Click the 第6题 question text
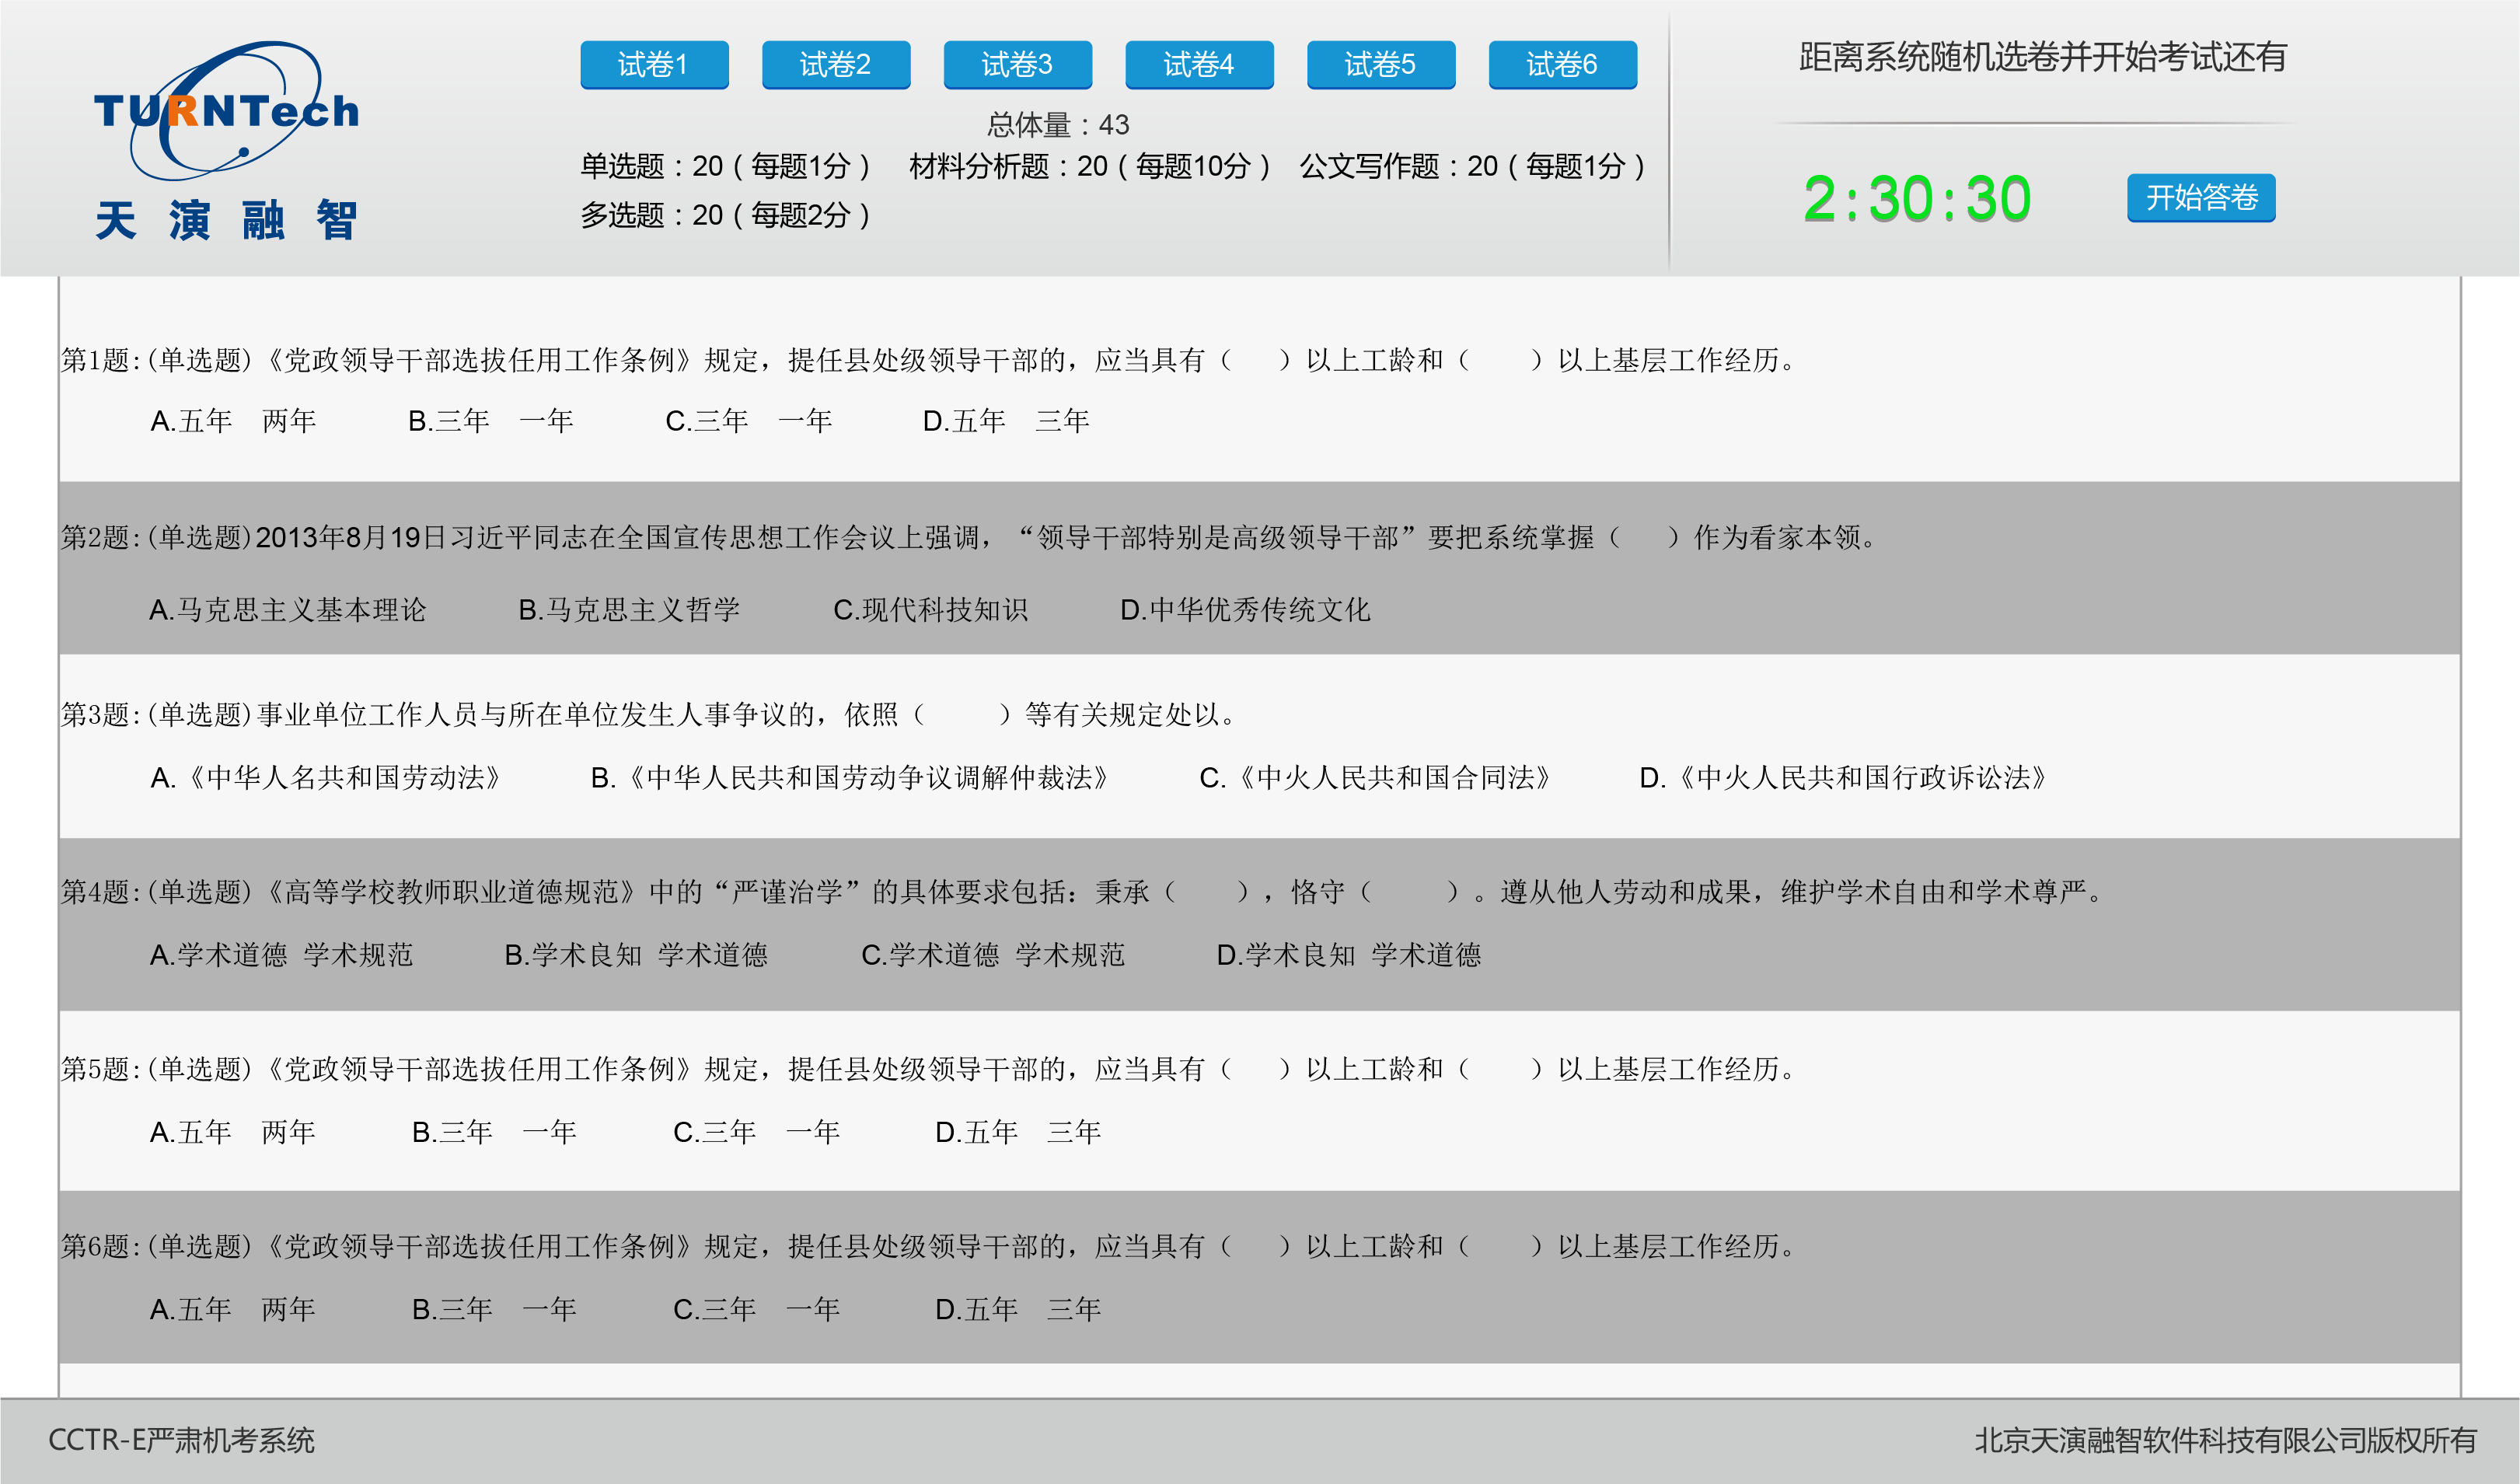This screenshot has width=2520, height=1484. (x=930, y=1246)
